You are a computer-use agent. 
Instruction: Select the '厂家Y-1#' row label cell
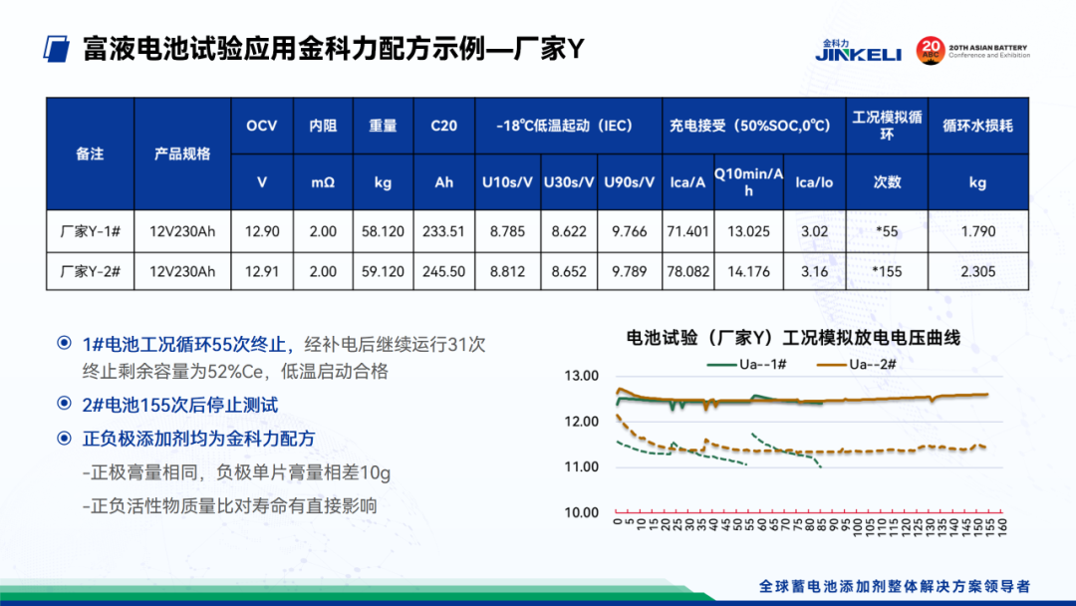90,231
